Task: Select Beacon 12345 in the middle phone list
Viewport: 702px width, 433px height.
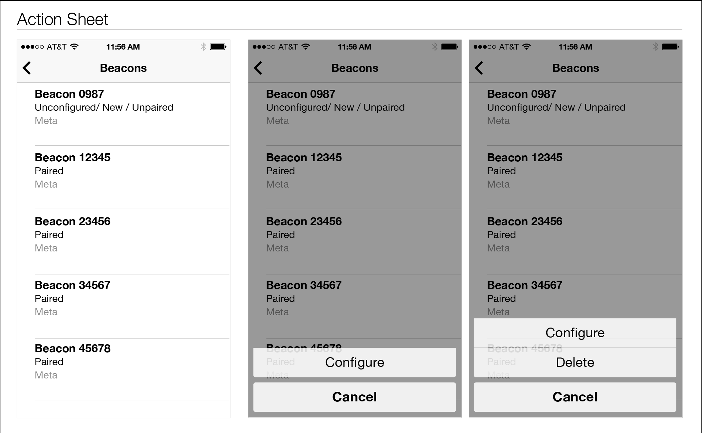Action: point(355,177)
